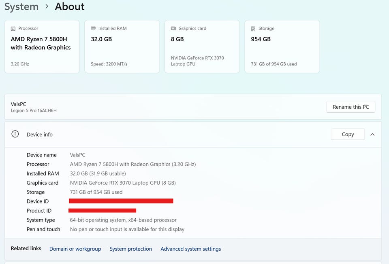Select Speed: 3200 MT/s text
The image size is (389, 264).
109,64
